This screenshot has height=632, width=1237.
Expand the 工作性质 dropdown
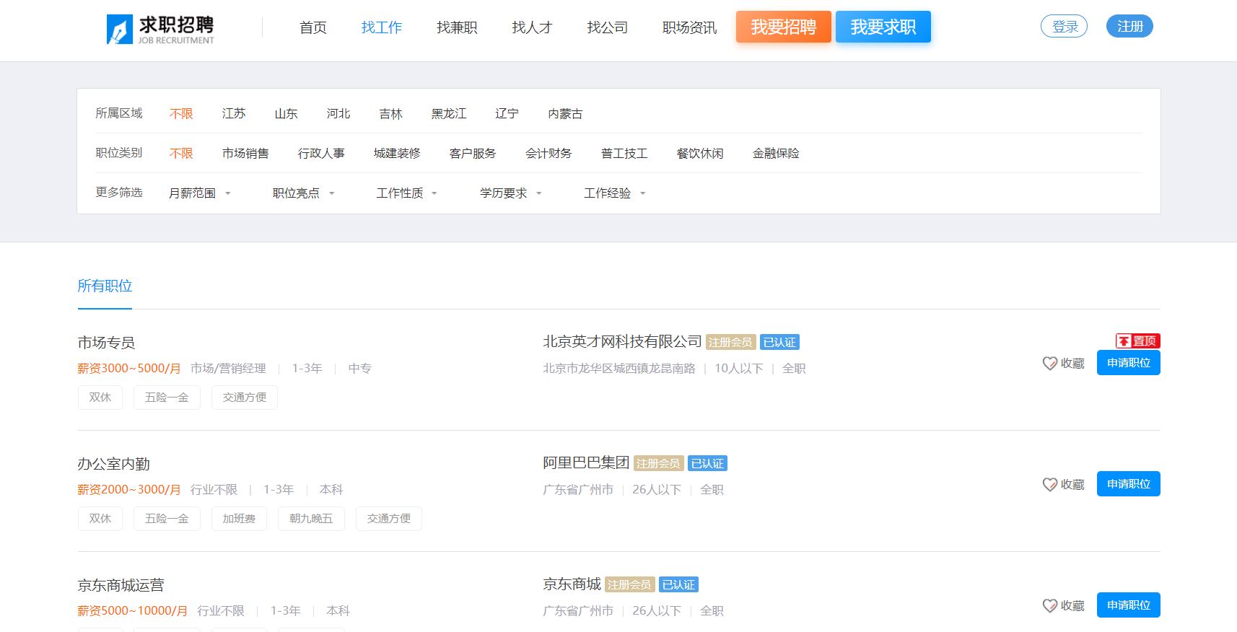coord(407,193)
